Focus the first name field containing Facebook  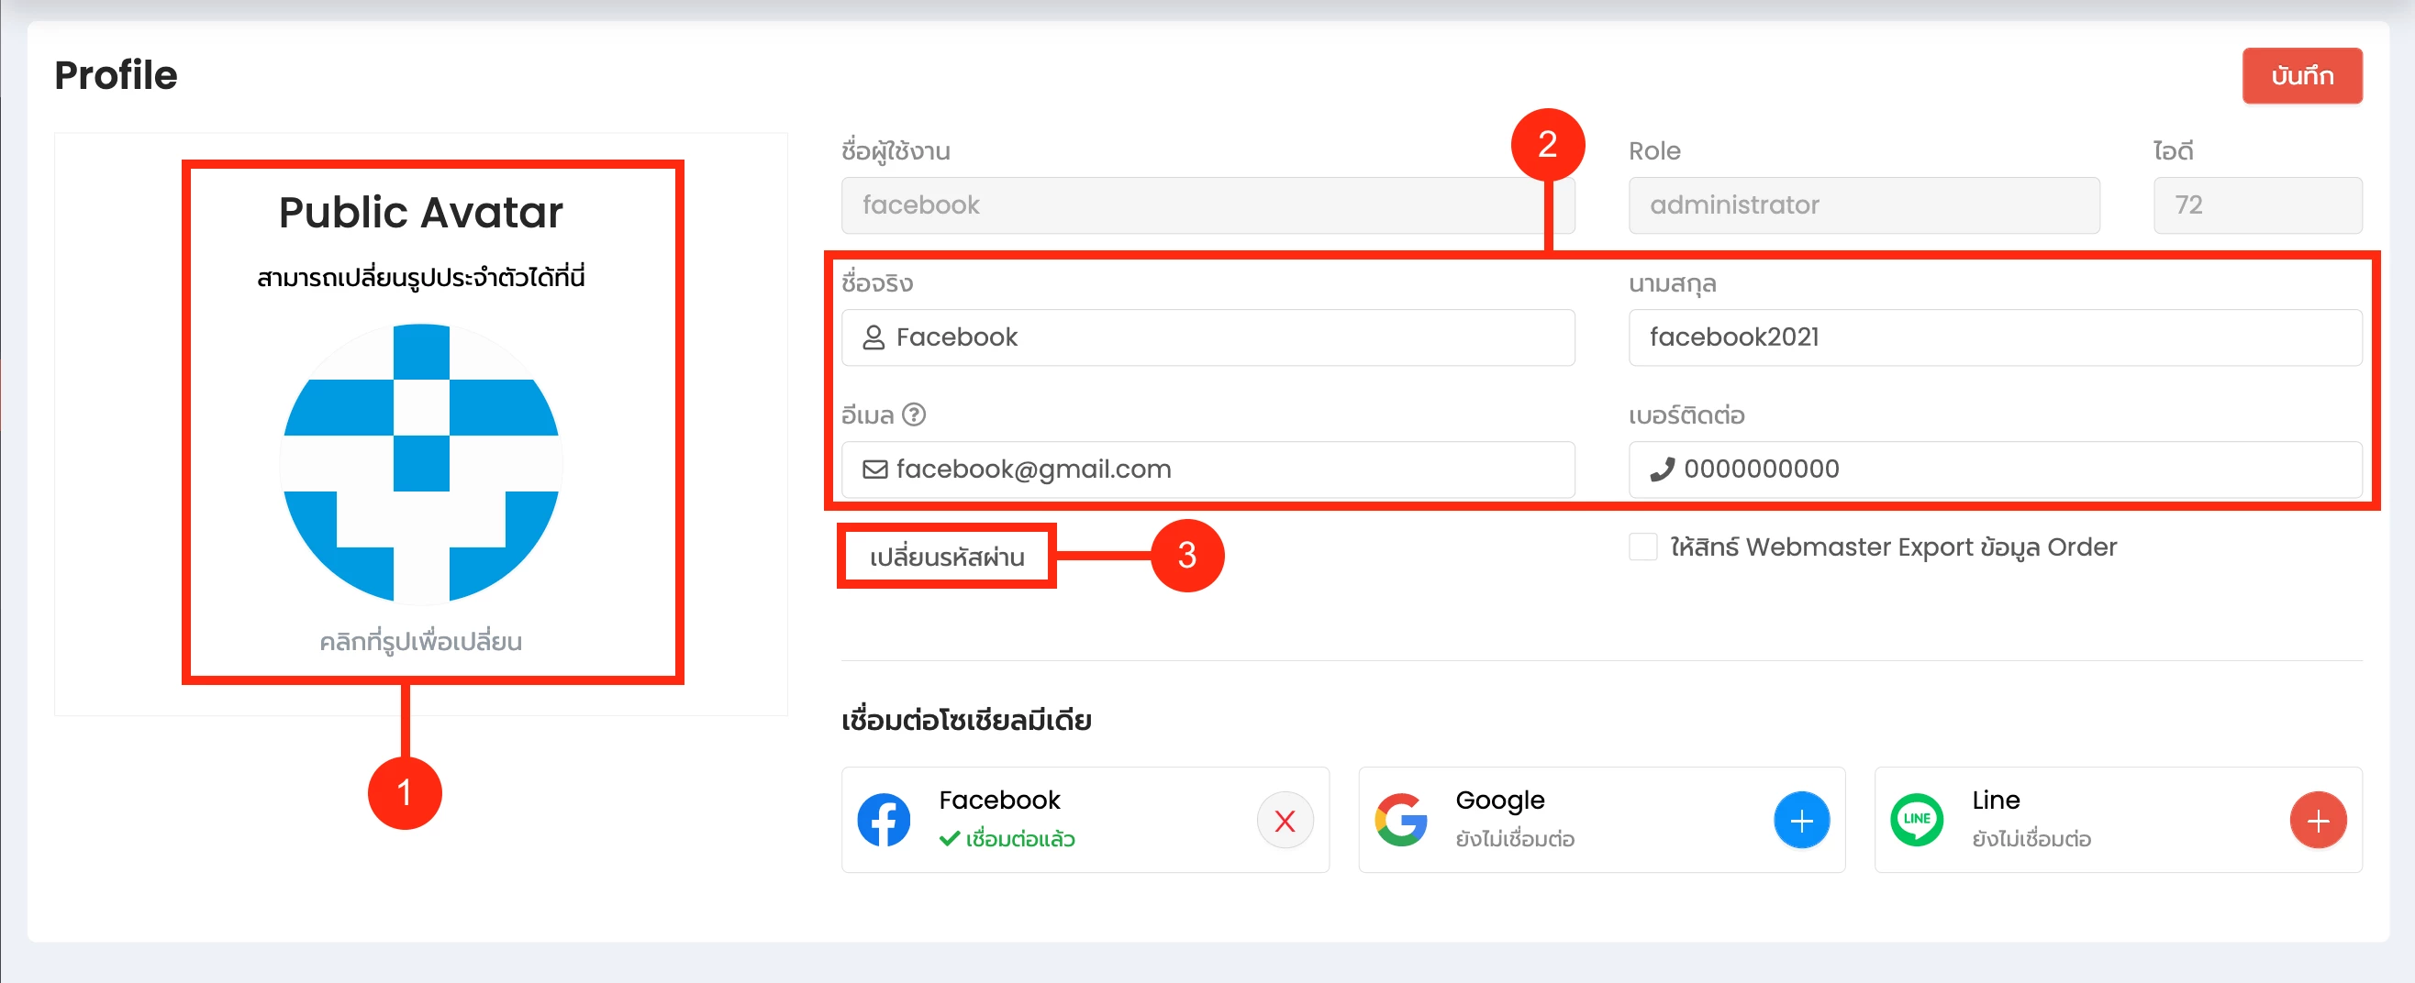1207,337
